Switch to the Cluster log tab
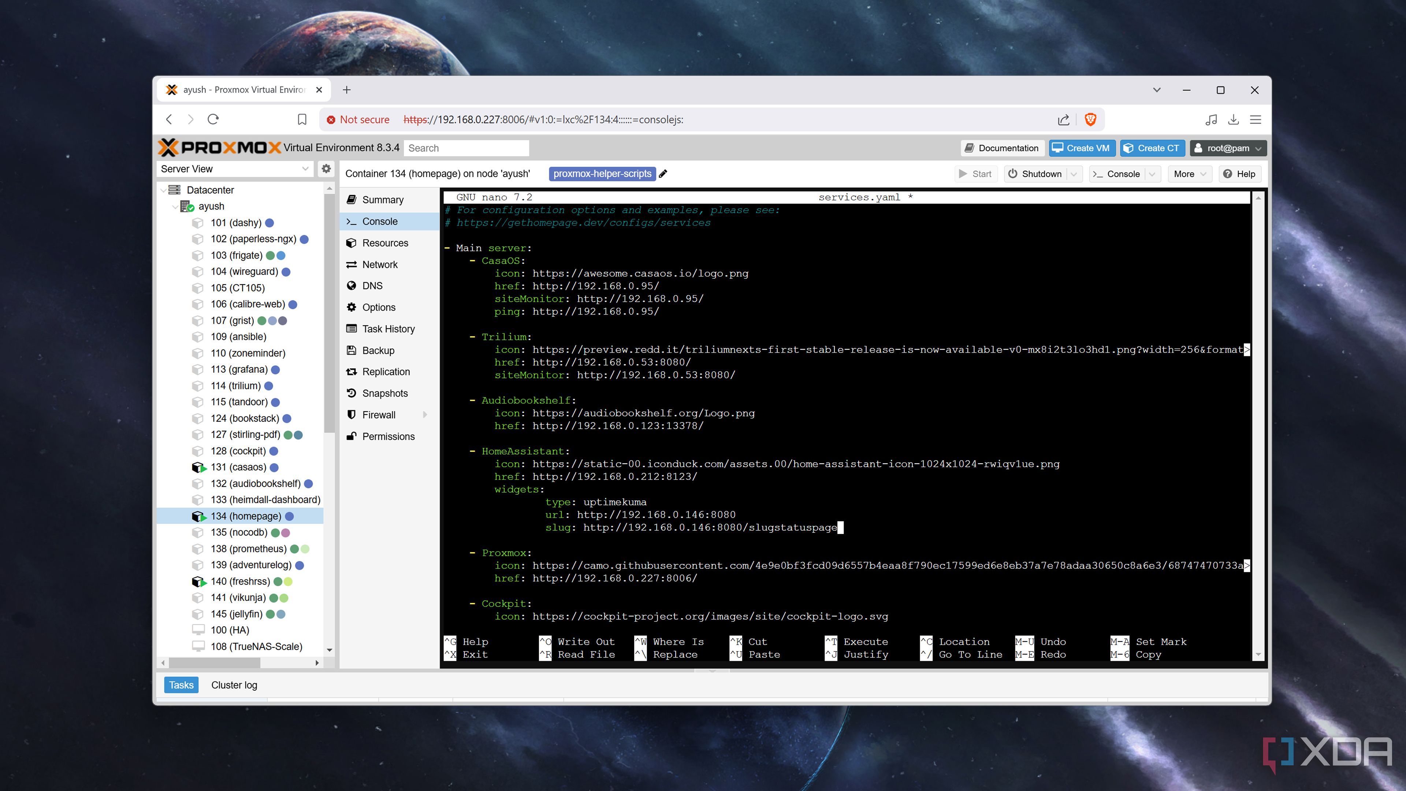This screenshot has width=1406, height=791. pos(234,685)
